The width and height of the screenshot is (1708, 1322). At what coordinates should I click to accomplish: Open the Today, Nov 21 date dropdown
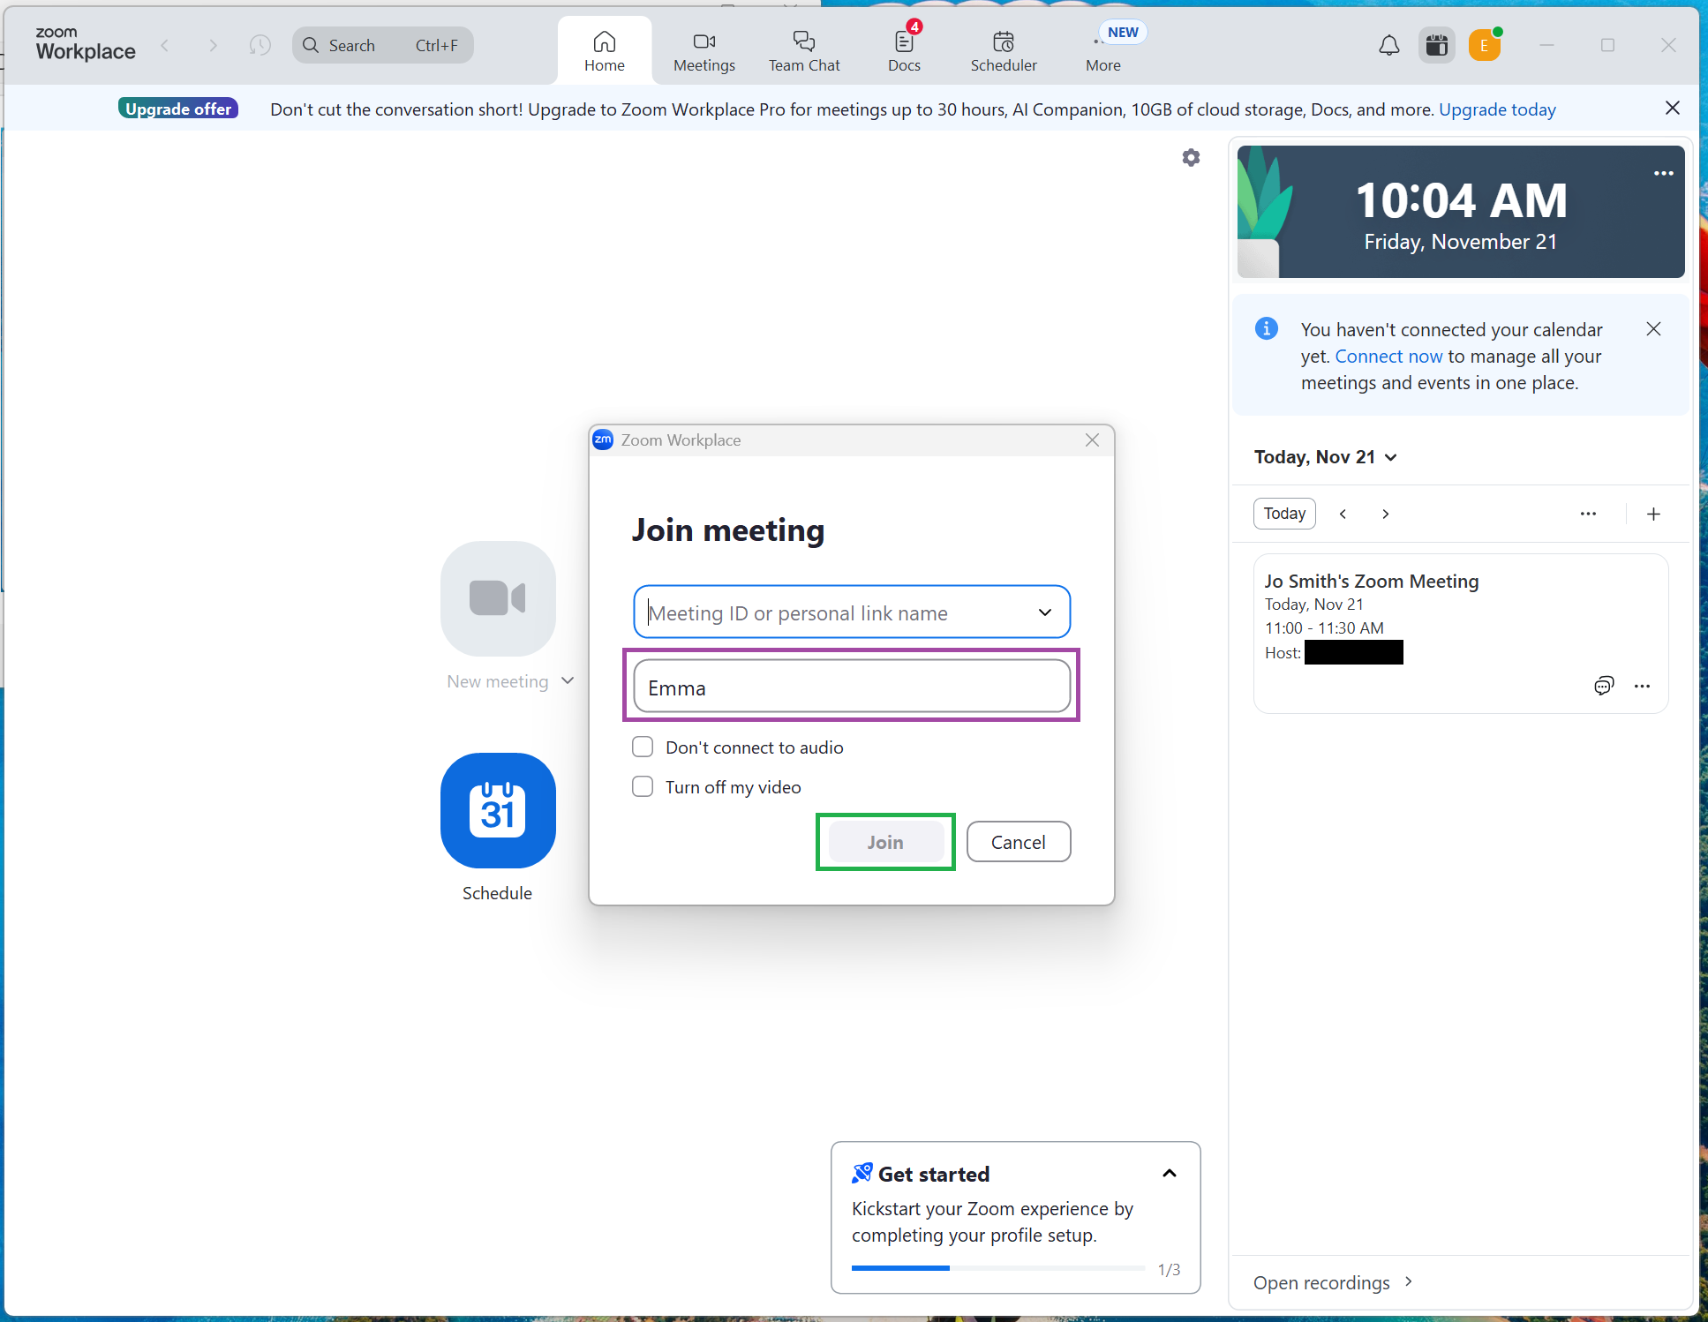pos(1326,457)
